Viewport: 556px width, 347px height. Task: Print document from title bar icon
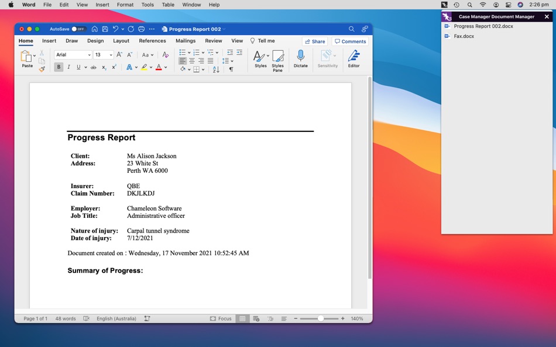(141, 29)
